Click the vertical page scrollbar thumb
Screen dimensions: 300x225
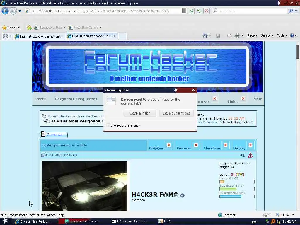[x=298, y=52]
